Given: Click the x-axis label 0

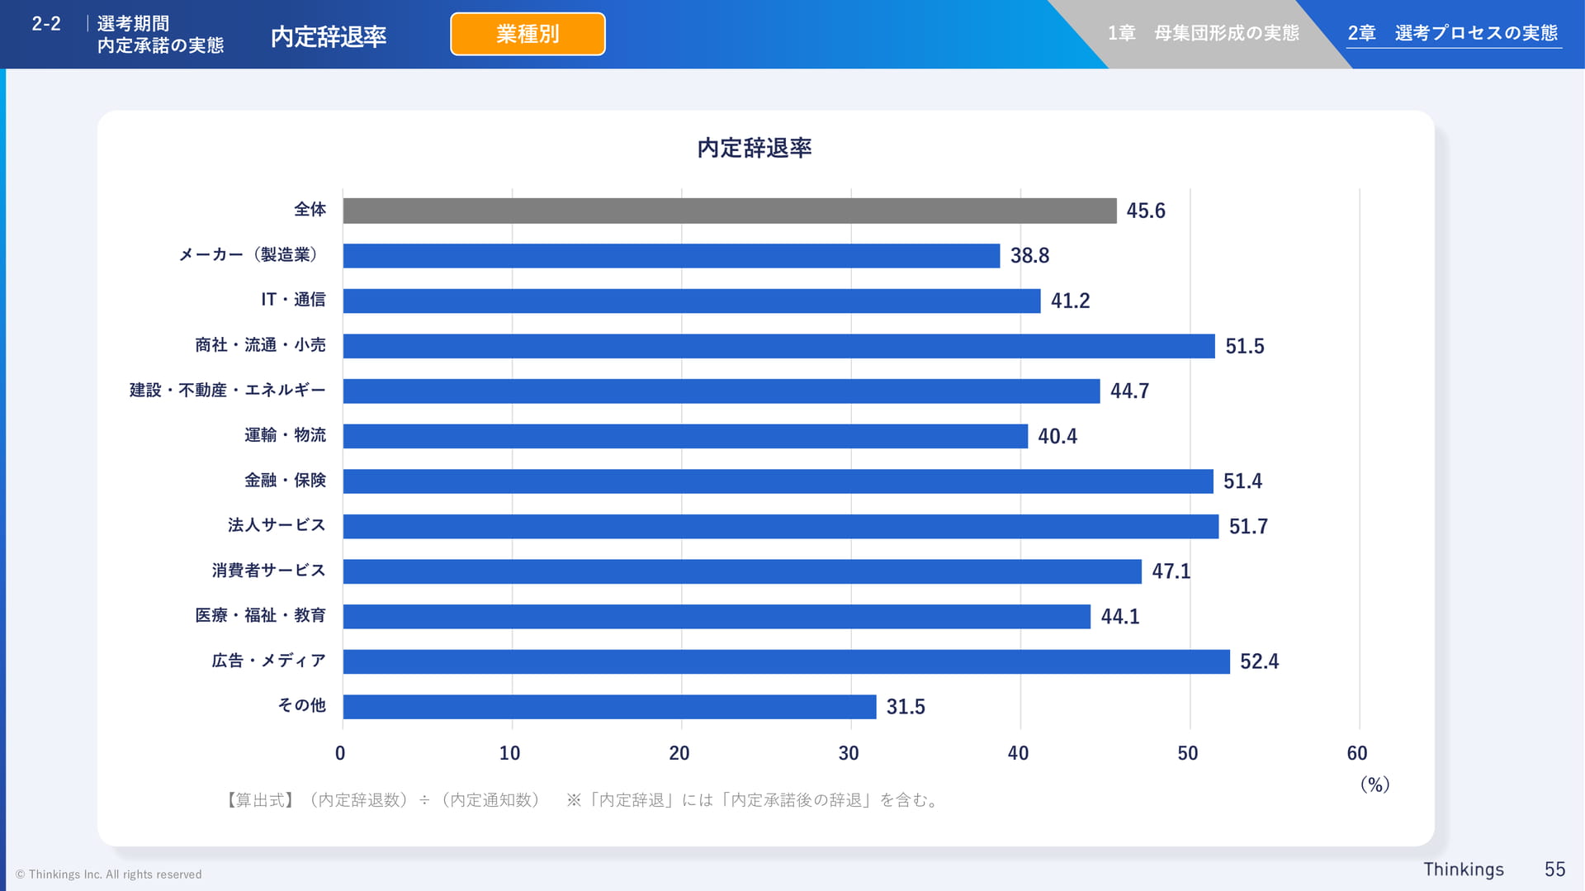Looking at the screenshot, I should pyautogui.click(x=340, y=753).
